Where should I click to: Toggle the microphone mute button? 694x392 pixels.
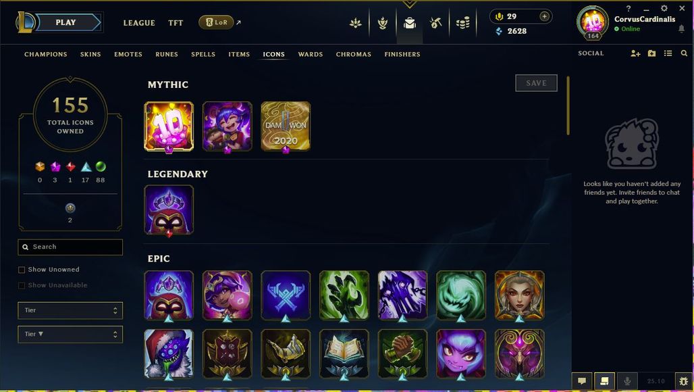[x=626, y=381]
